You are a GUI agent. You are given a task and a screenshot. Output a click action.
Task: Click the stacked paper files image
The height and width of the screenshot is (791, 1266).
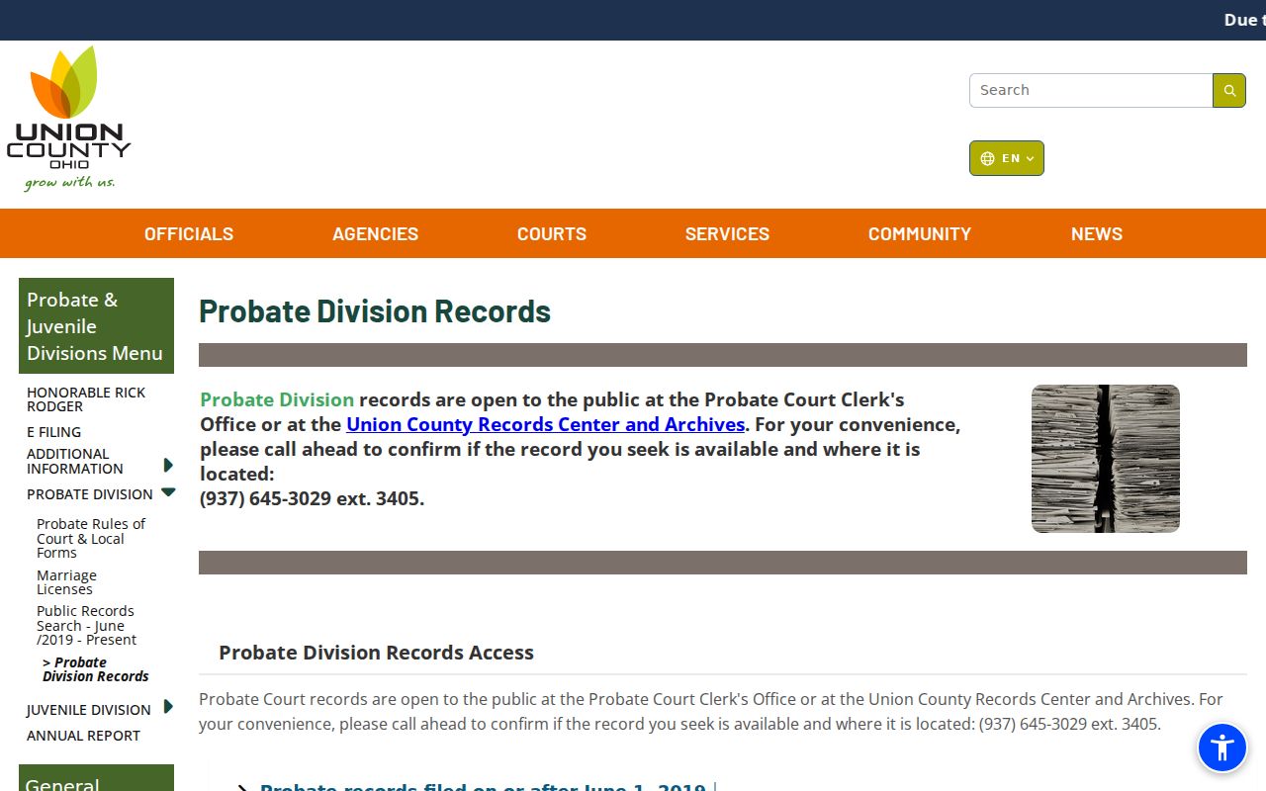tap(1106, 459)
